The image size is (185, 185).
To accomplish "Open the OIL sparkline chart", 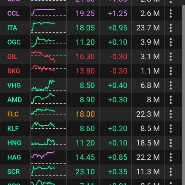I will coord(48,57).
